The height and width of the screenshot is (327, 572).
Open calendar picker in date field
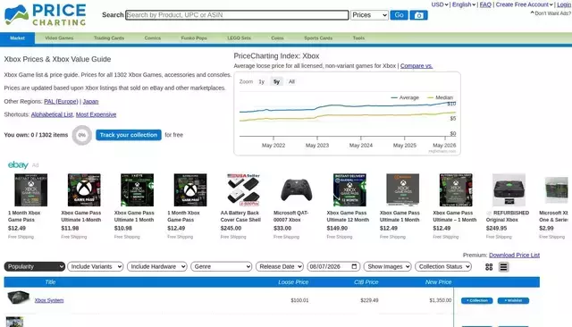pyautogui.click(x=354, y=266)
